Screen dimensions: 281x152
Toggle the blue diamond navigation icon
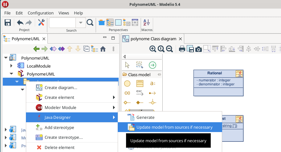click(53, 49)
